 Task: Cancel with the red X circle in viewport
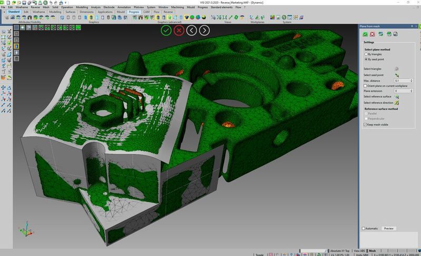point(179,31)
